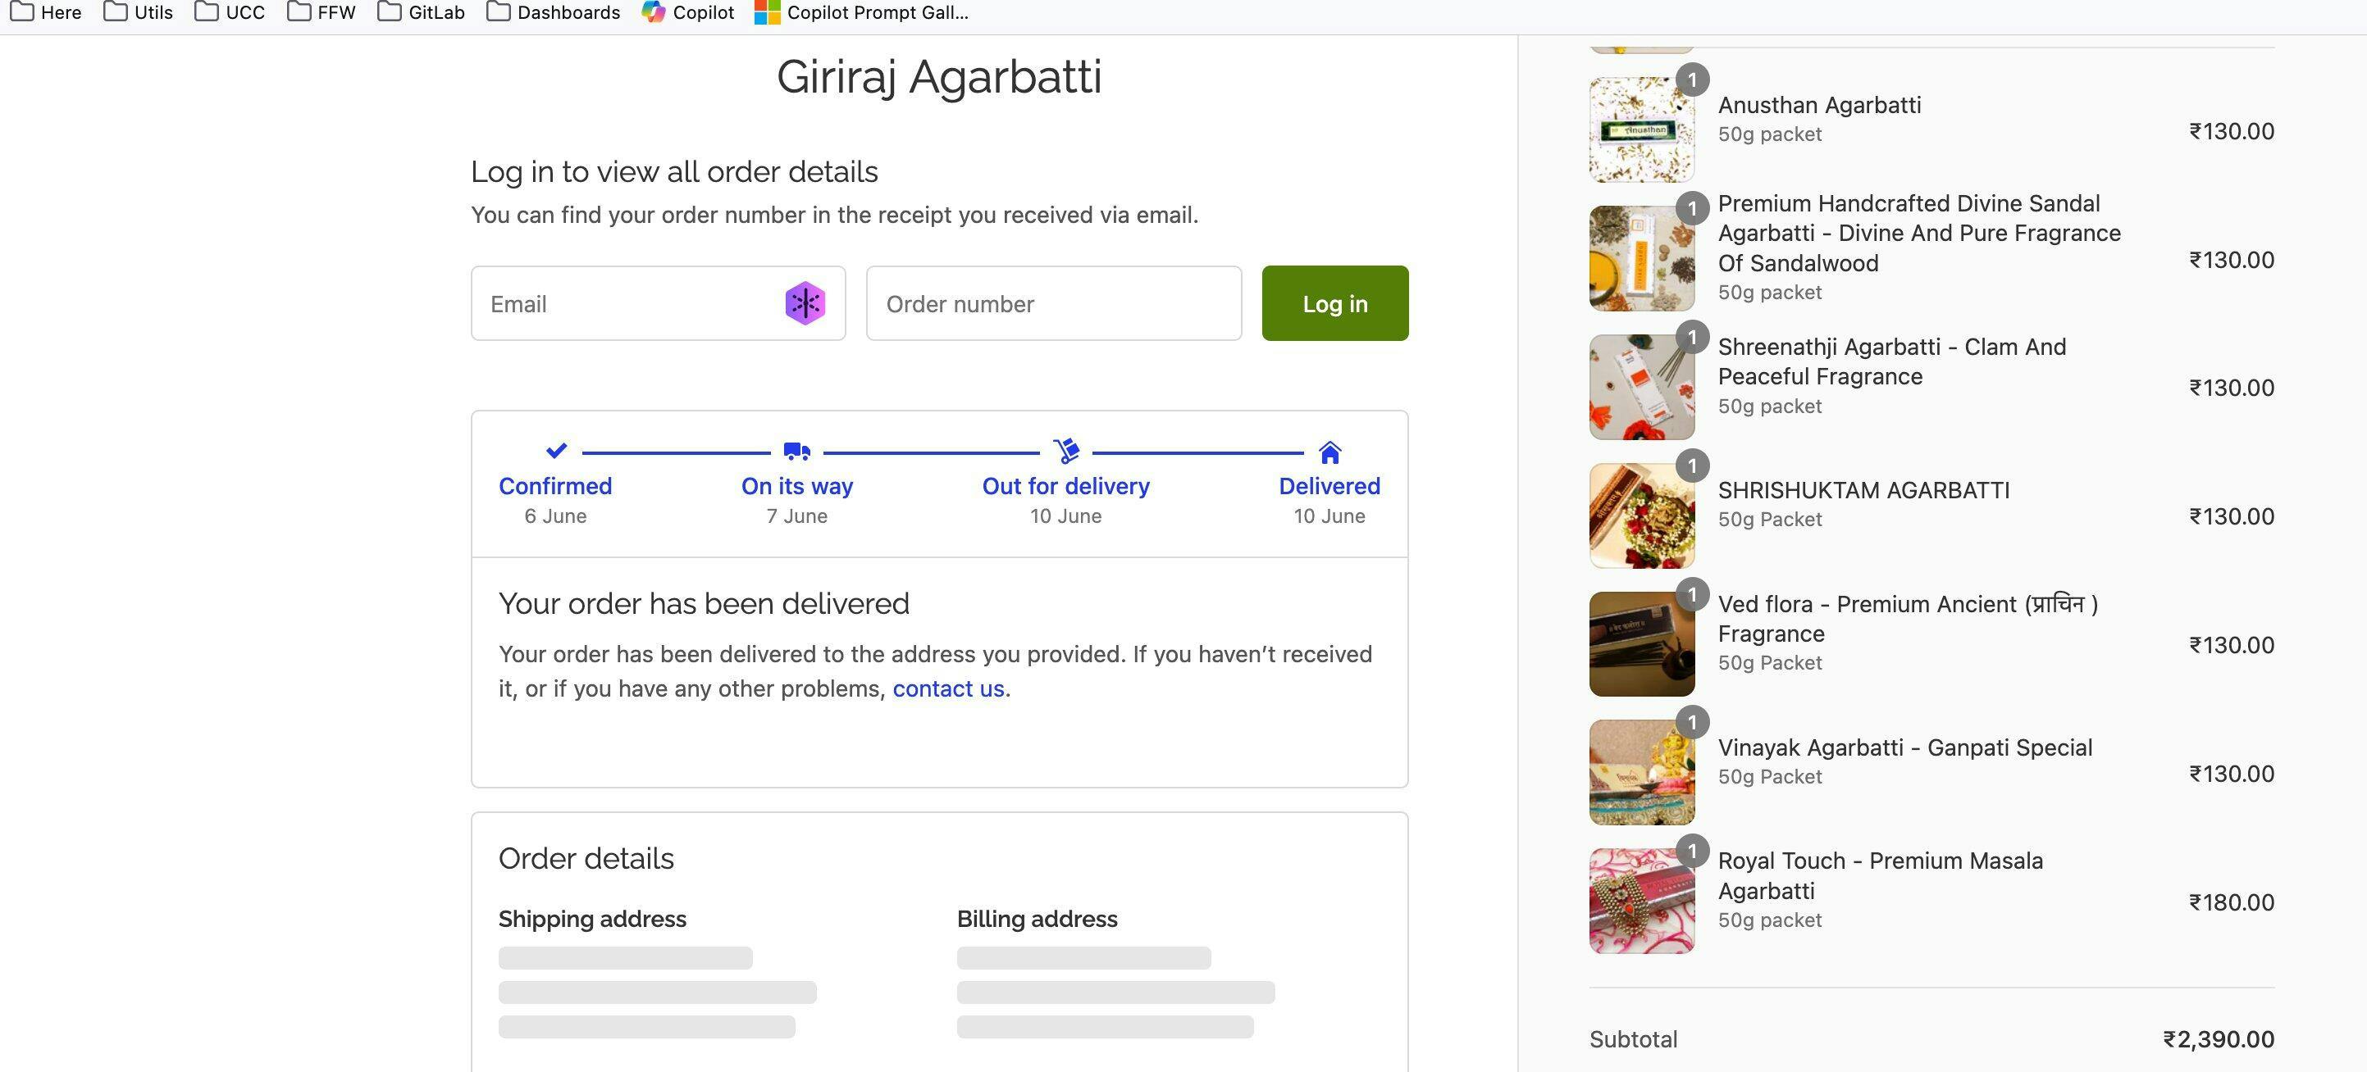Viewport: 2367px width, 1072px height.
Task: Open the Copilot bookmark
Action: (x=688, y=13)
